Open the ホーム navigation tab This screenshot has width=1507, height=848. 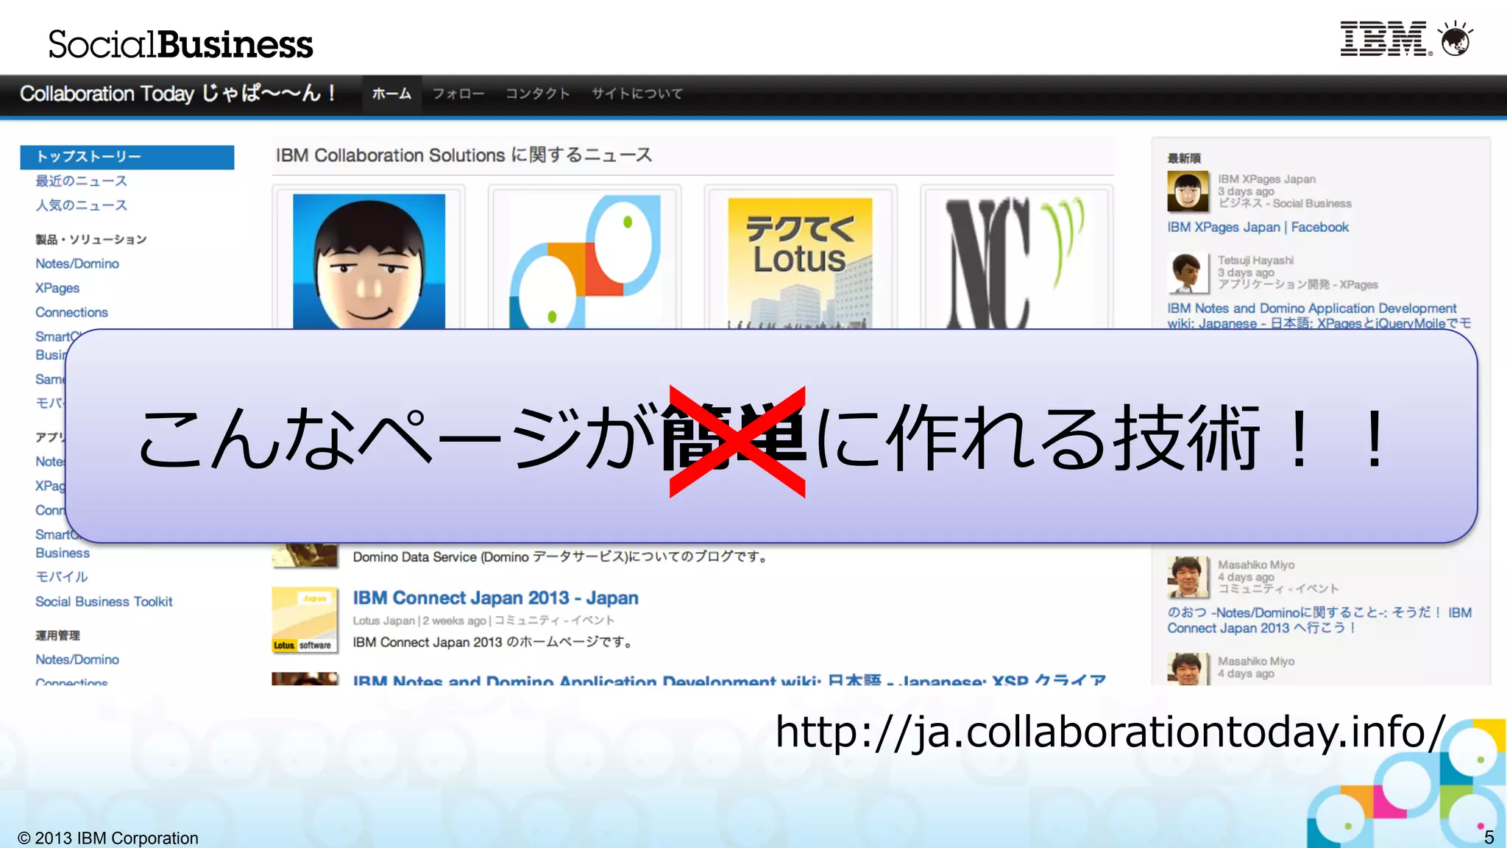coord(391,93)
